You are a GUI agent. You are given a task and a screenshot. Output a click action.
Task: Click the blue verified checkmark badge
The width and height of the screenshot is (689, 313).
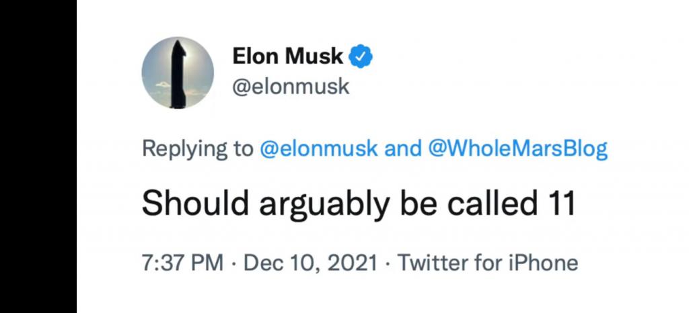361,56
